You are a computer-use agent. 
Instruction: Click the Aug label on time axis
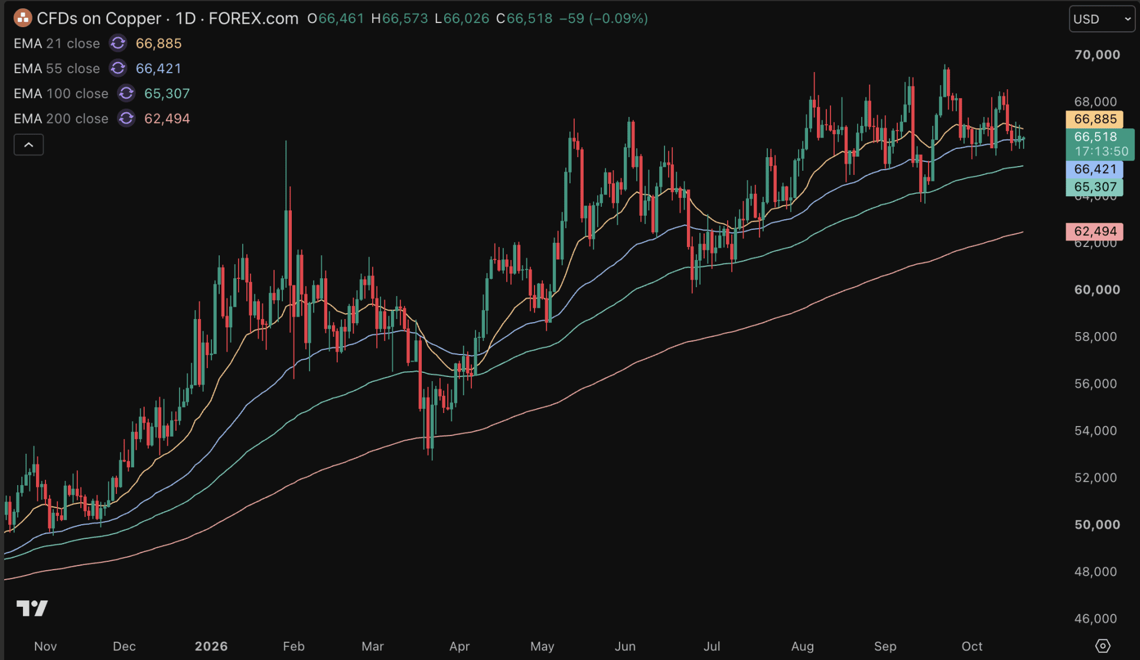[x=803, y=646]
